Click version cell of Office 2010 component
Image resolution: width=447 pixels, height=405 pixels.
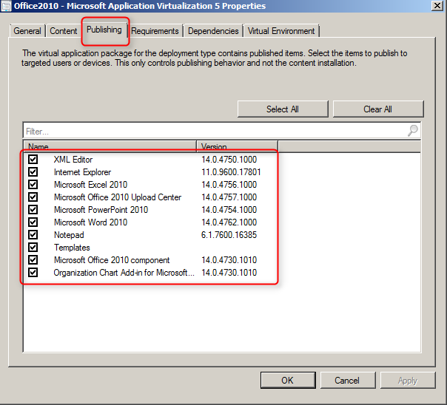click(x=229, y=260)
